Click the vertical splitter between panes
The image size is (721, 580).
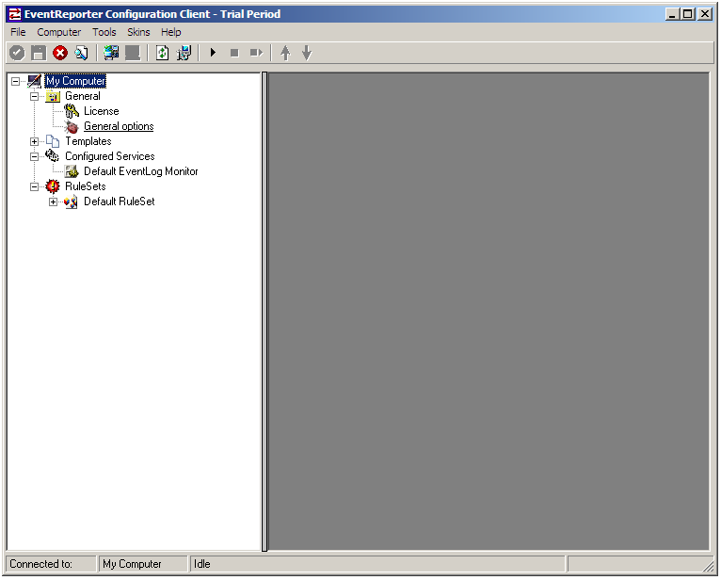coord(264,312)
